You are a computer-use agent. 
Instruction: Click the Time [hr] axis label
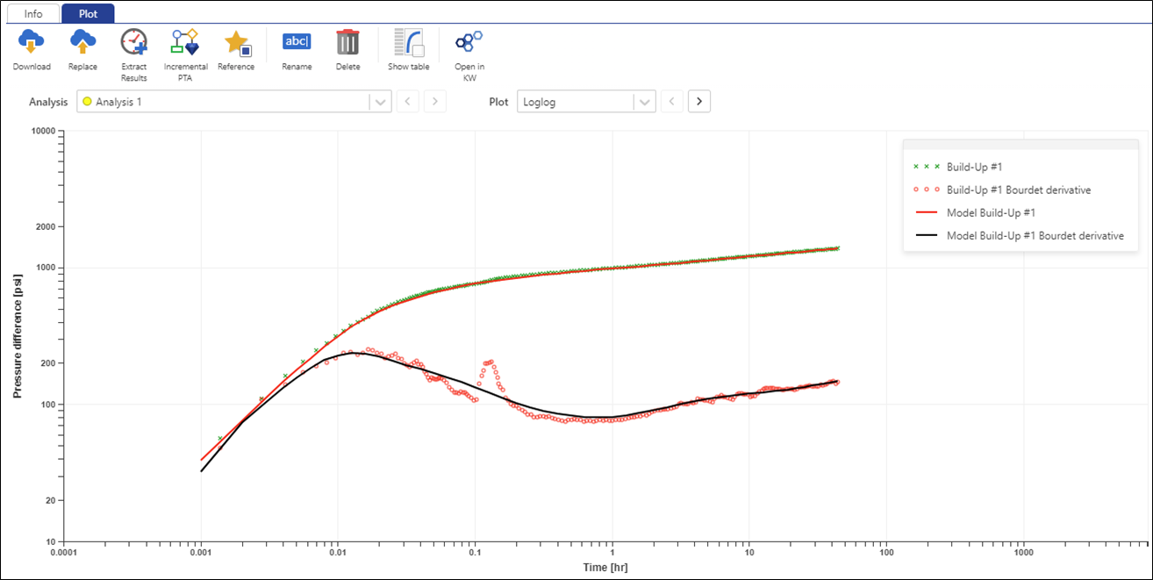605,568
